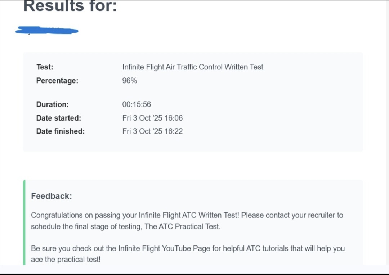Click the green bar beside the feedback box
389x275 pixels.
tap(24, 222)
